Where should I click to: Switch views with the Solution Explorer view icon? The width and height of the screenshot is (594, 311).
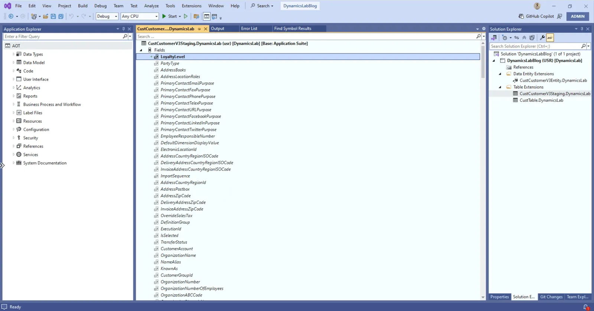click(x=494, y=37)
